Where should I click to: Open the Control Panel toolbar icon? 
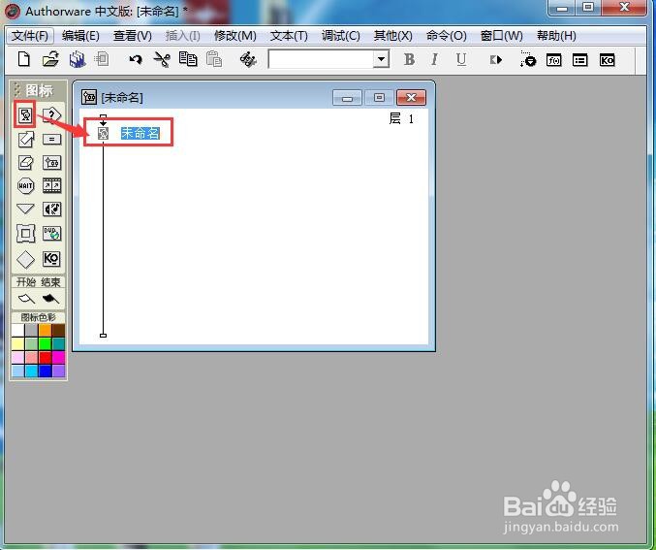pos(528,59)
